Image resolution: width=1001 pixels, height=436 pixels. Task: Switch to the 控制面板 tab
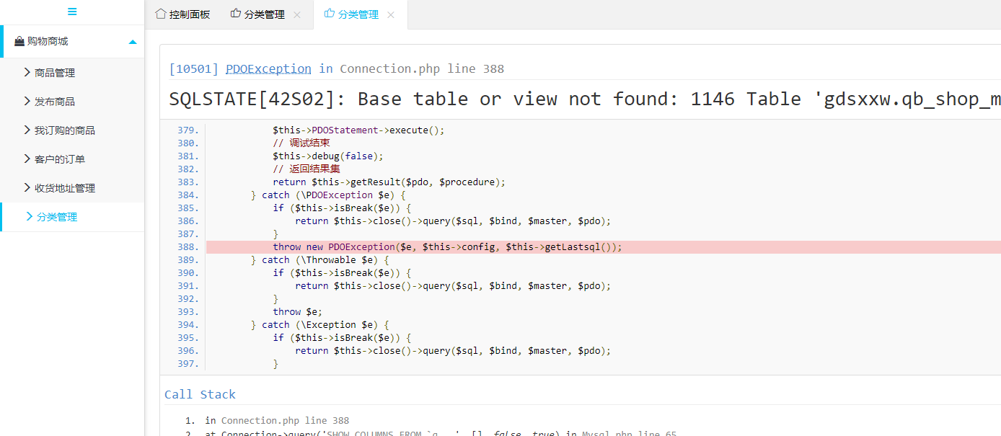[190, 14]
